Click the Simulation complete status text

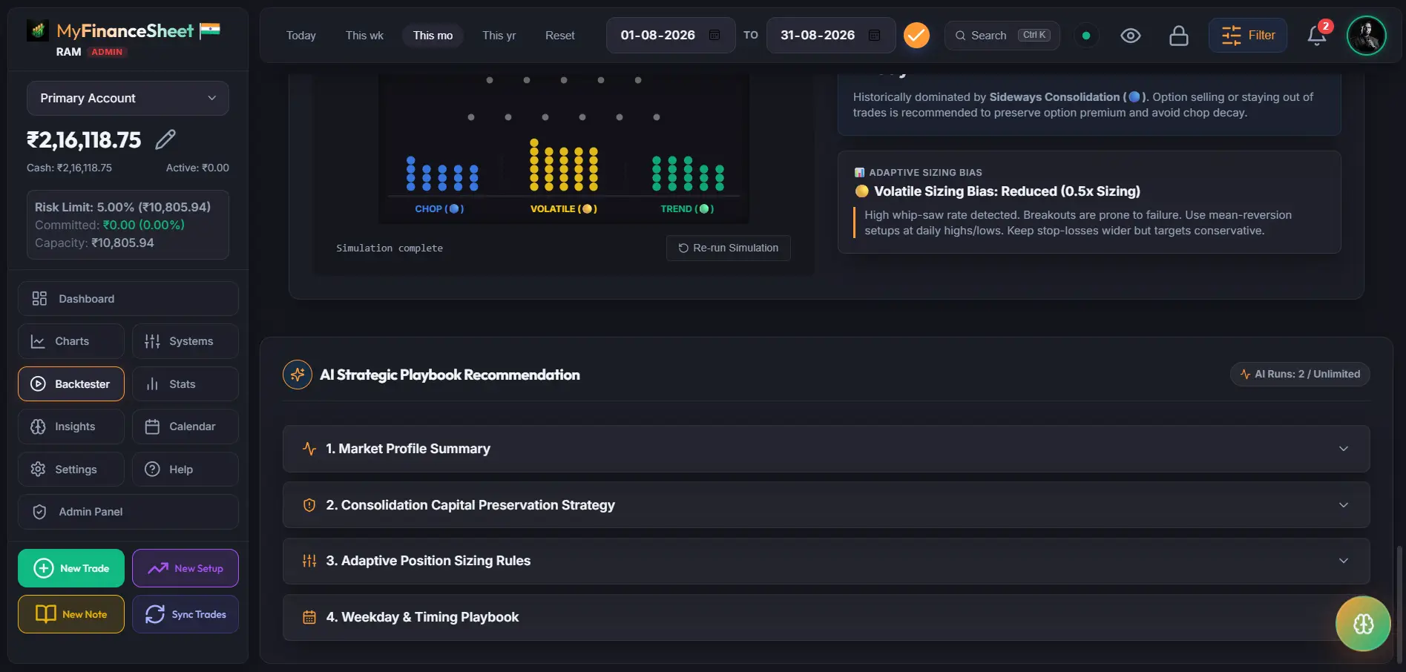coord(390,248)
